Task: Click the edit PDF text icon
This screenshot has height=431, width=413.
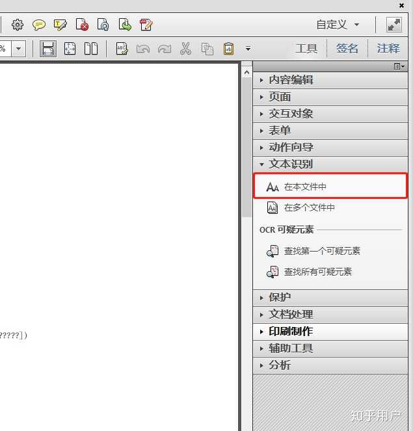Action: tap(146, 25)
